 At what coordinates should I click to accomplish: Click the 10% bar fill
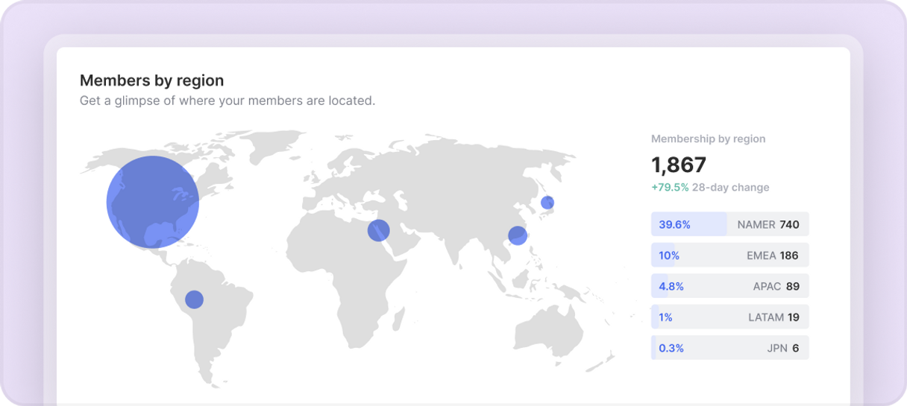pos(663,256)
